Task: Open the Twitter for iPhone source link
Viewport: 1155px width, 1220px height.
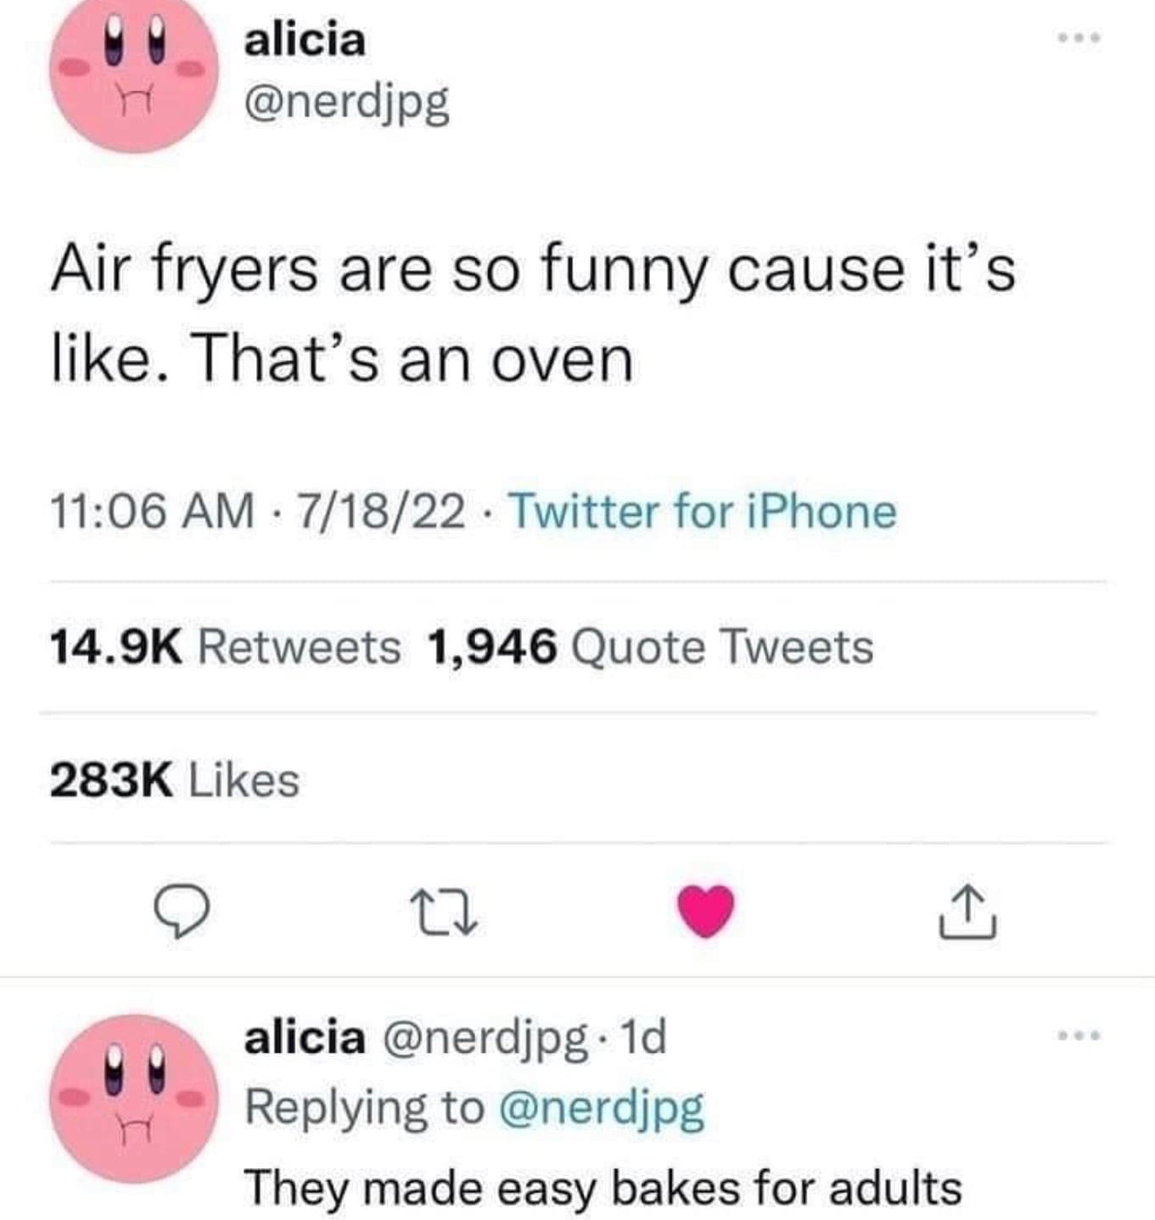Action: (702, 512)
